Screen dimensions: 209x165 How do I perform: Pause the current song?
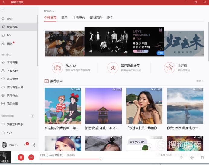coord(21,157)
